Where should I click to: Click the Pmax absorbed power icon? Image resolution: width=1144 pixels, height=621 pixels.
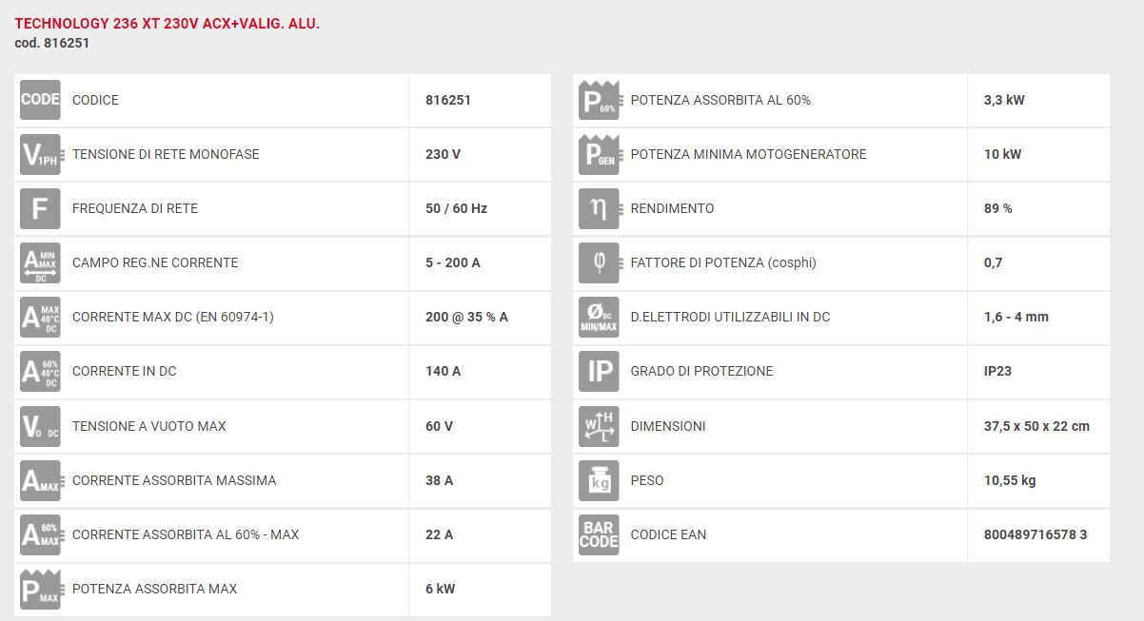(40, 589)
